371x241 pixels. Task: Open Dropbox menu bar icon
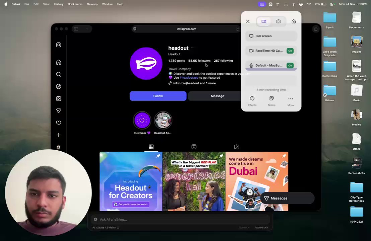coord(301,4)
